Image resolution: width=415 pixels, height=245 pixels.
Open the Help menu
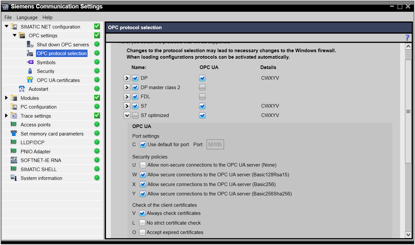[x=47, y=17]
